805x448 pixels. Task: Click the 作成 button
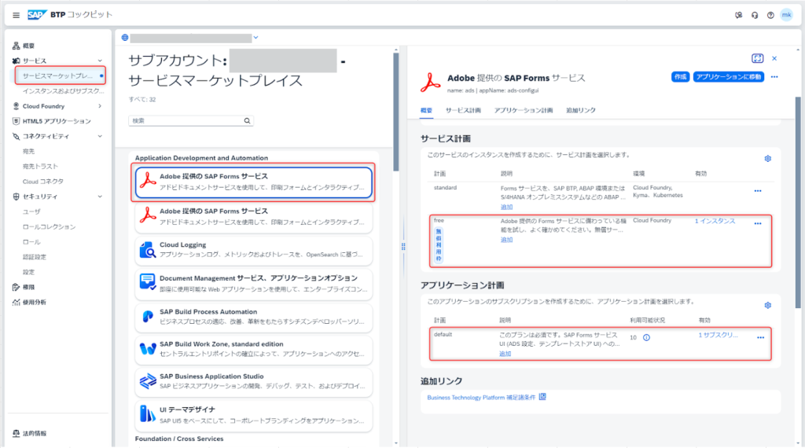click(680, 77)
